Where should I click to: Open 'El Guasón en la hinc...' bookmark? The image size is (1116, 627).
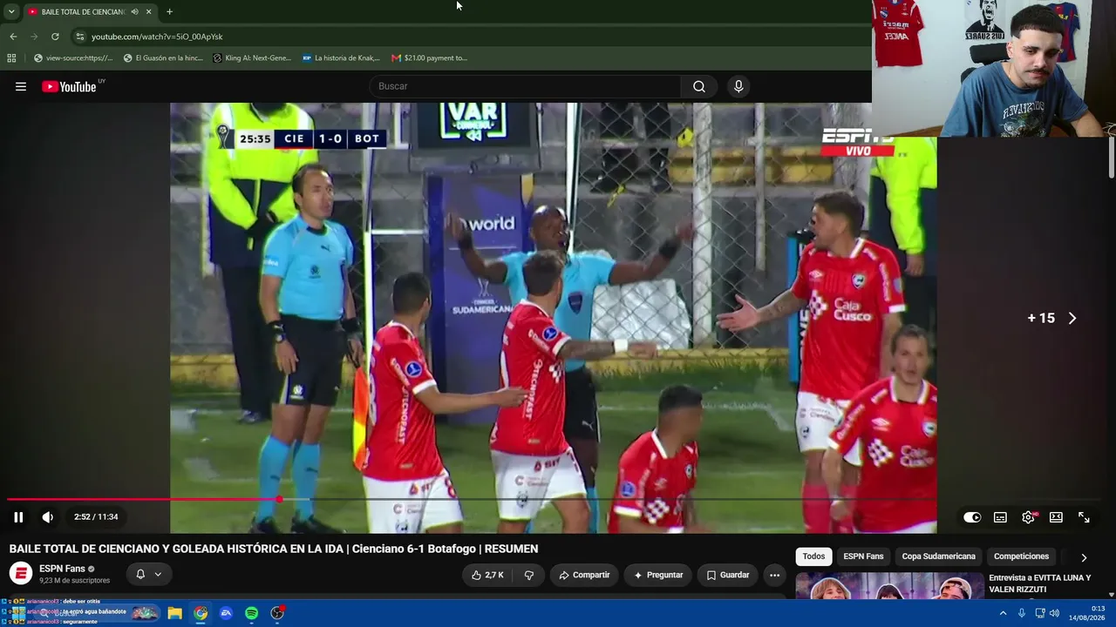(x=163, y=58)
